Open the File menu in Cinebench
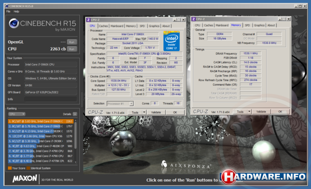 pos(8,11)
